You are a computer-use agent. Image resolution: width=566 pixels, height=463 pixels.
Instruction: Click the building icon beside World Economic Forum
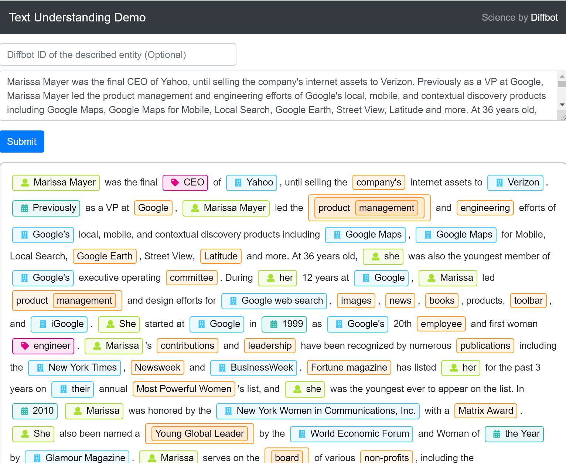tap(302, 434)
